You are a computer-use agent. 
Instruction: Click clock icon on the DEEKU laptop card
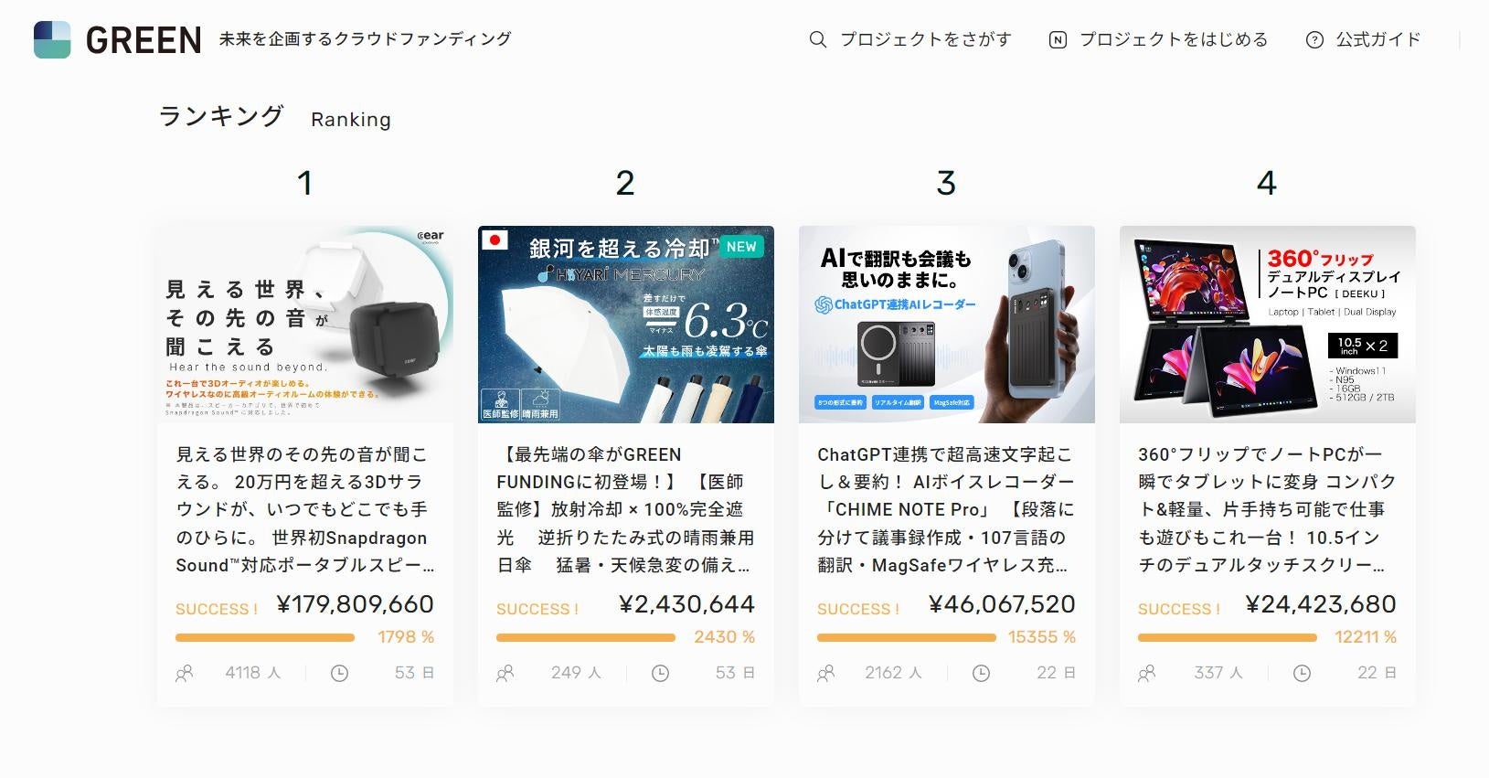(1303, 673)
